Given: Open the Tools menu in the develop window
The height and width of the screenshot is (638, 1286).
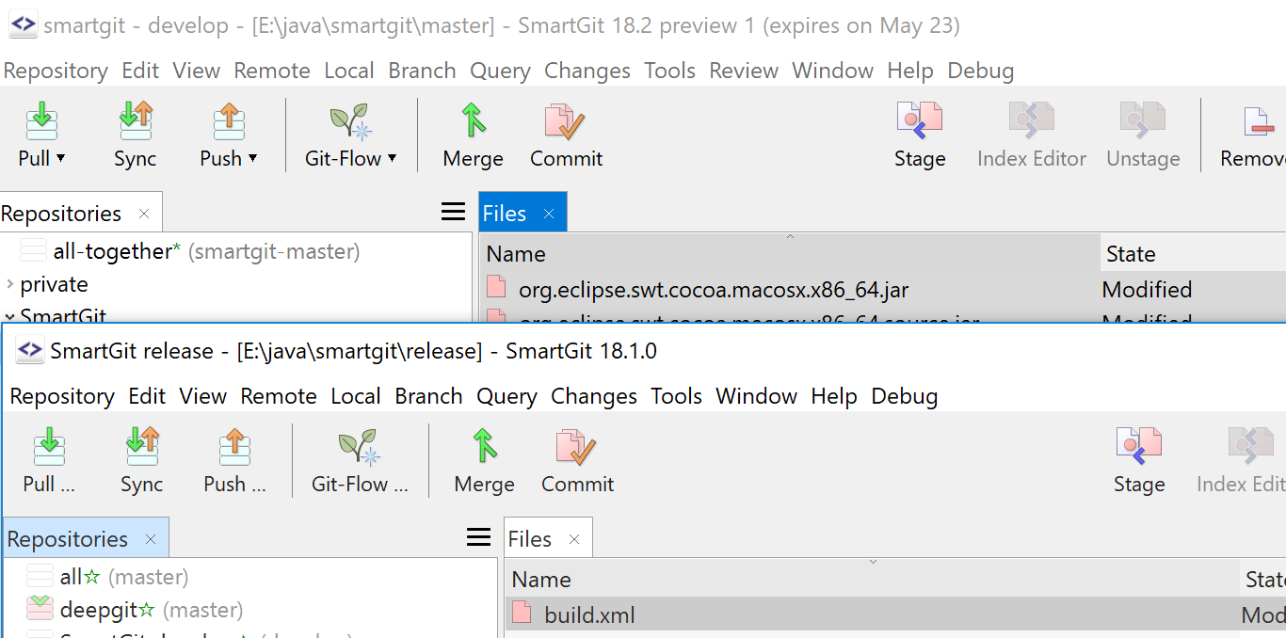Looking at the screenshot, I should click(669, 71).
